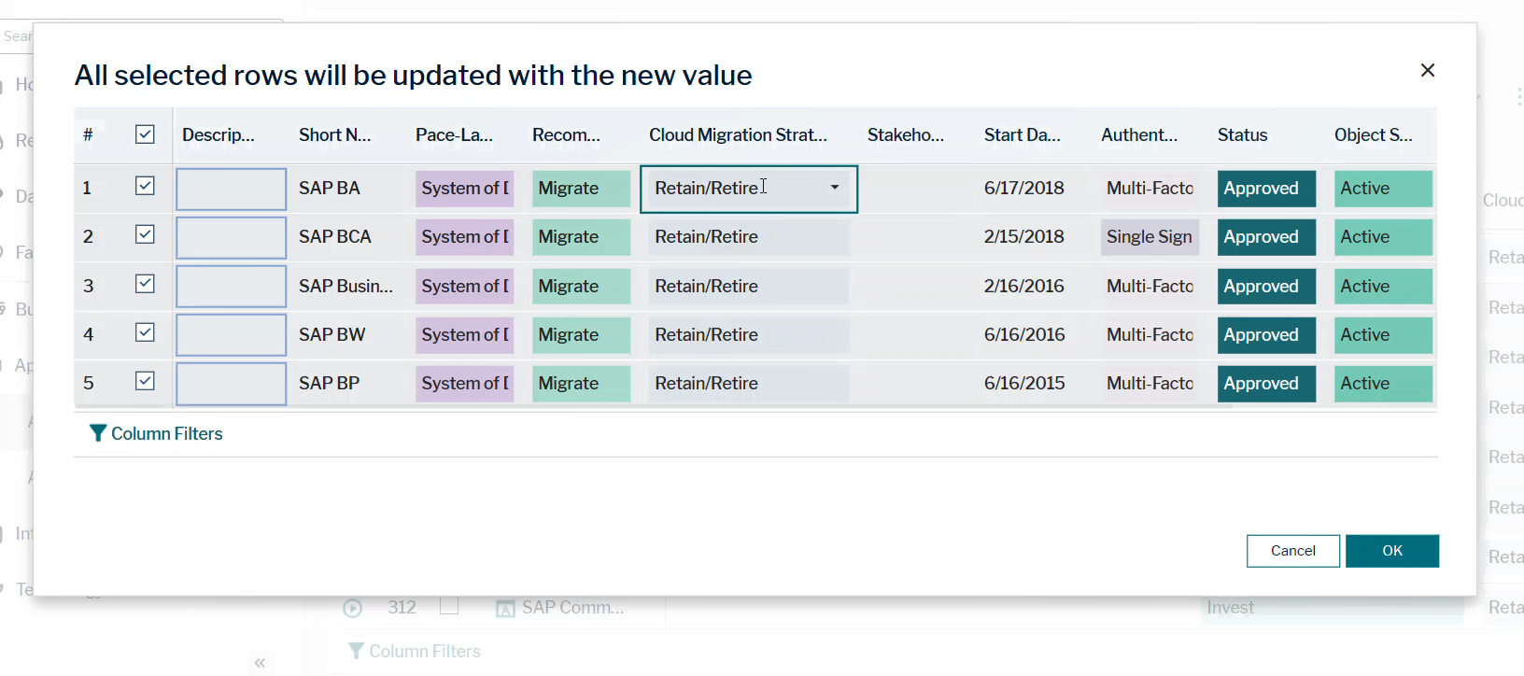
Task: Open the Retain/Retire dropdown arrow in row 1
Action: [834, 188]
